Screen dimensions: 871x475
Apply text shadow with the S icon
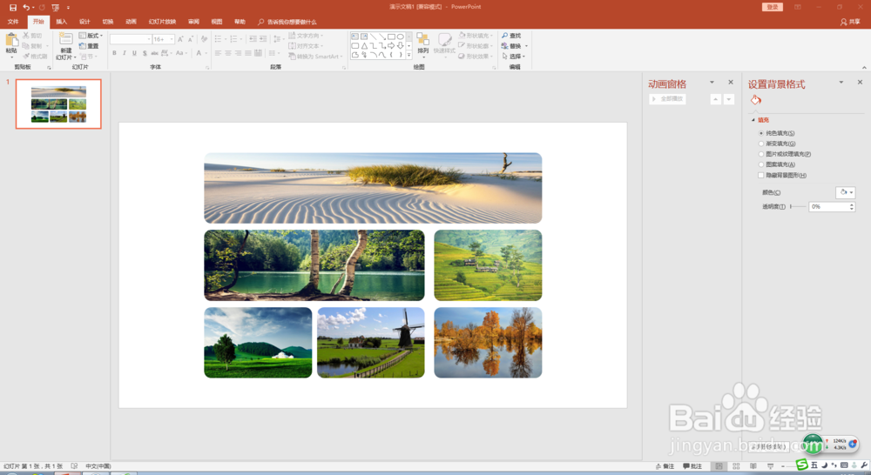(145, 53)
